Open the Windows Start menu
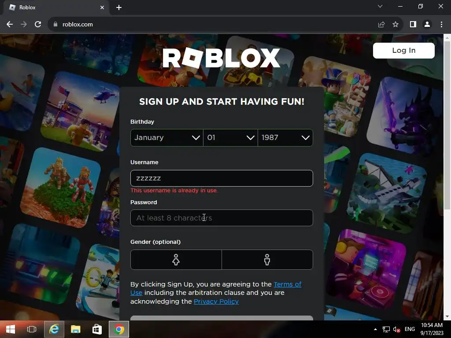 point(11,329)
